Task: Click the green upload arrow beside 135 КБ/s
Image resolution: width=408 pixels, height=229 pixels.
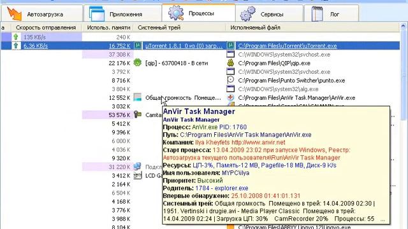Action: coord(16,37)
